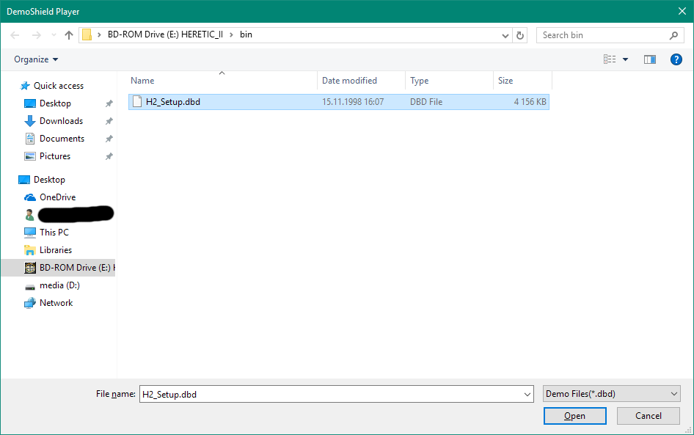This screenshot has height=435, width=694.
Task: Expand chevron after HERETIC_II in address bar
Action: tap(231, 35)
